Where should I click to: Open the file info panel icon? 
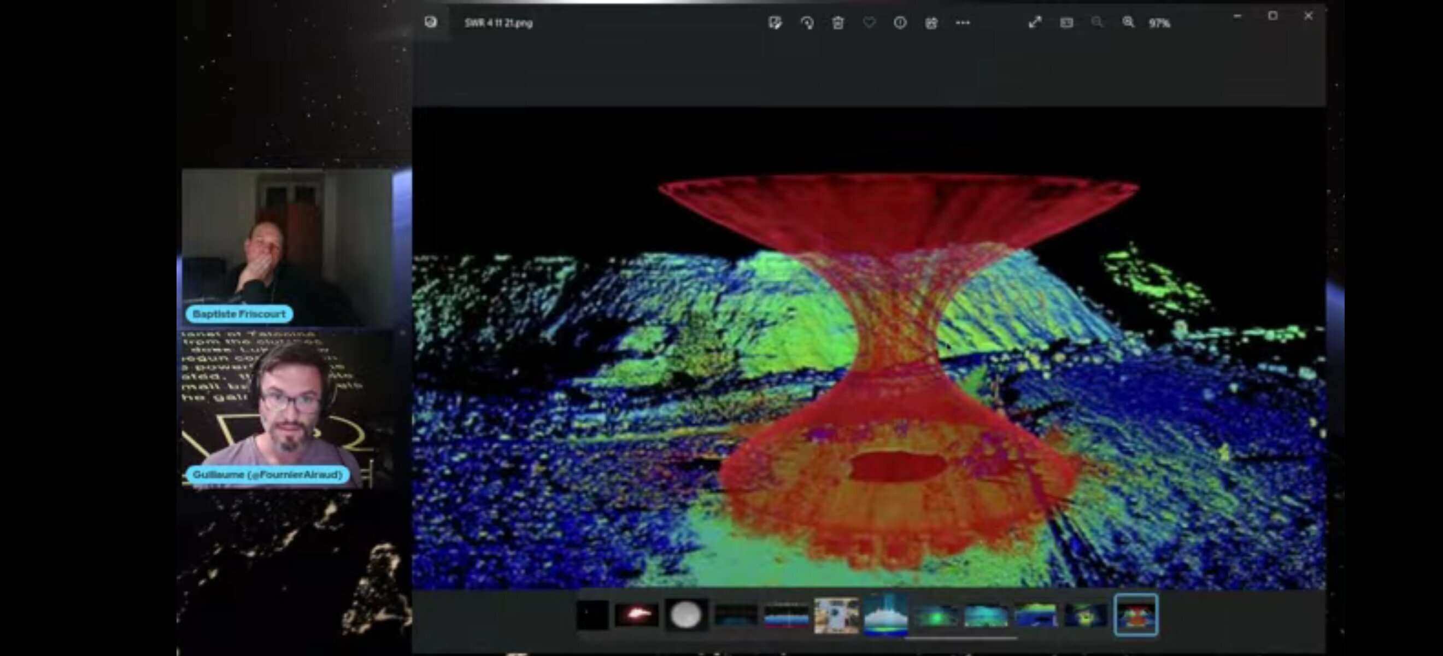[900, 23]
